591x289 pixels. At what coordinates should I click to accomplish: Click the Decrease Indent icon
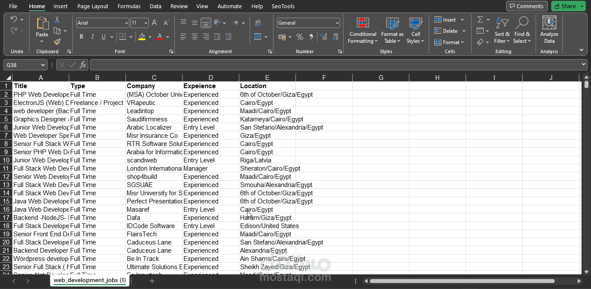[x=217, y=37]
